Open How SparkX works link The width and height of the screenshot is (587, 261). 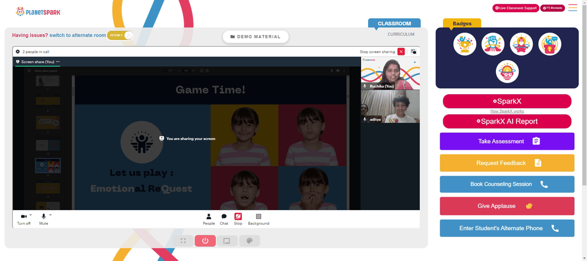[x=507, y=111]
